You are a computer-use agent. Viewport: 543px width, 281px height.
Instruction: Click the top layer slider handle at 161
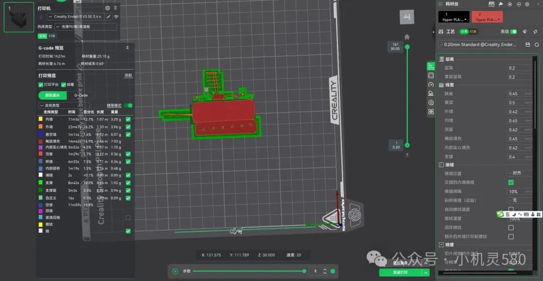pos(407,47)
